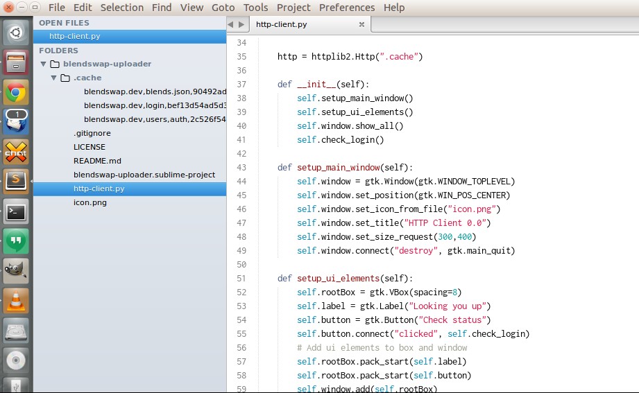Open the Goto menu
The width and height of the screenshot is (639, 393).
point(223,8)
